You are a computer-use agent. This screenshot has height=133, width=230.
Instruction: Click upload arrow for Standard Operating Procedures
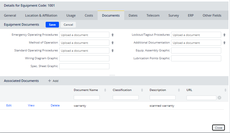(x=112, y=50)
